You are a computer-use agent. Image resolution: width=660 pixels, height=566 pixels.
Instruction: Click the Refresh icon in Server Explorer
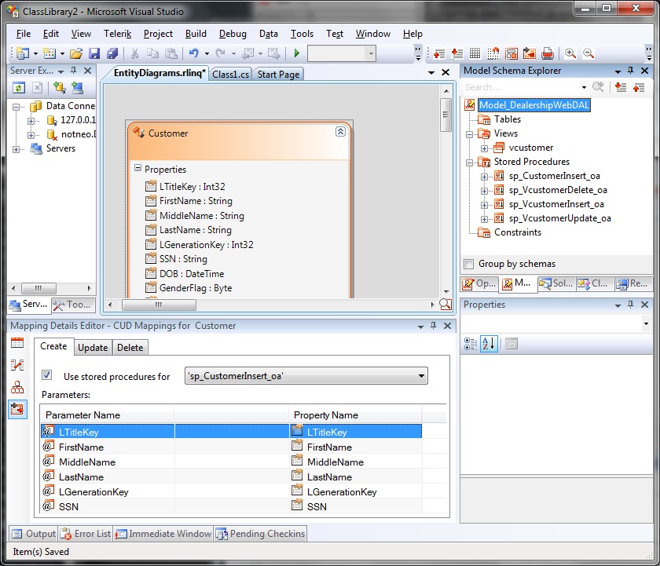click(x=18, y=87)
